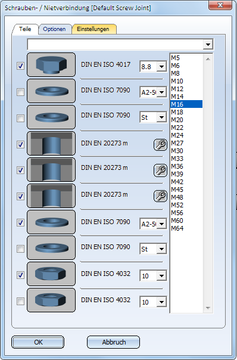Viewport: 237px width, 360px height.
Task: Open the second St material dropdown
Action: [x=161, y=249]
